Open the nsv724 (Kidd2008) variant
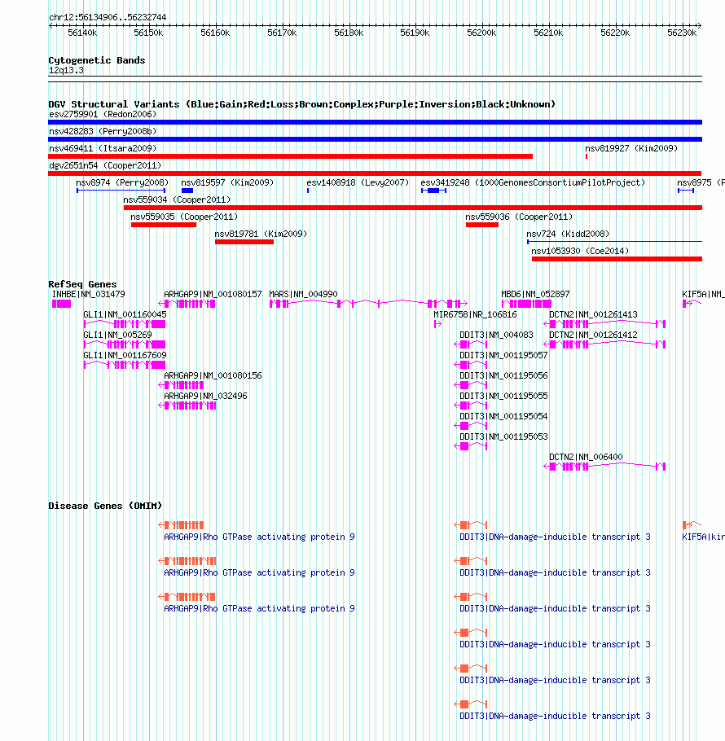The height and width of the screenshot is (741, 725). [614, 242]
